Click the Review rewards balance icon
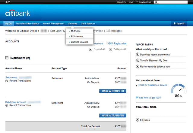Viewport: 193px width, 133px height. [x=138, y=66]
